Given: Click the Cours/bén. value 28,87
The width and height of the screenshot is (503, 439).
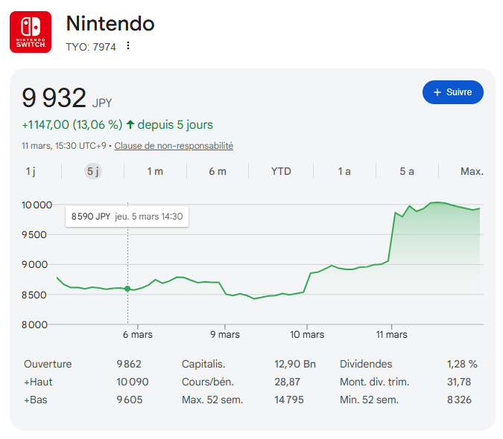Looking at the screenshot, I should coord(287,382).
